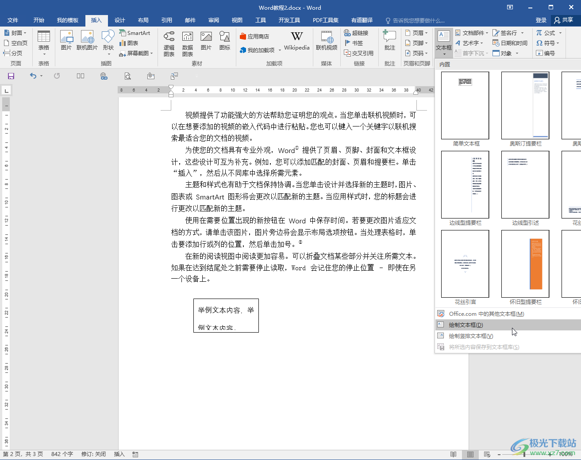Screen dimensions: 581x460
Task: Click the 文本框 text box button
Action: point(444,43)
